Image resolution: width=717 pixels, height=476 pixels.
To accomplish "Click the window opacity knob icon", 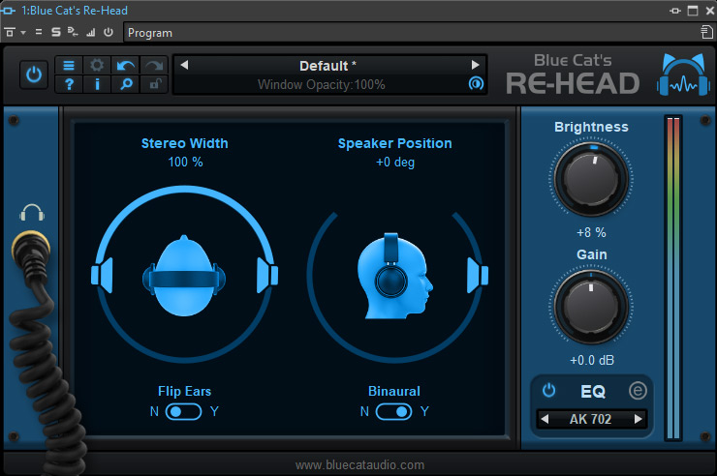I will click(x=475, y=84).
